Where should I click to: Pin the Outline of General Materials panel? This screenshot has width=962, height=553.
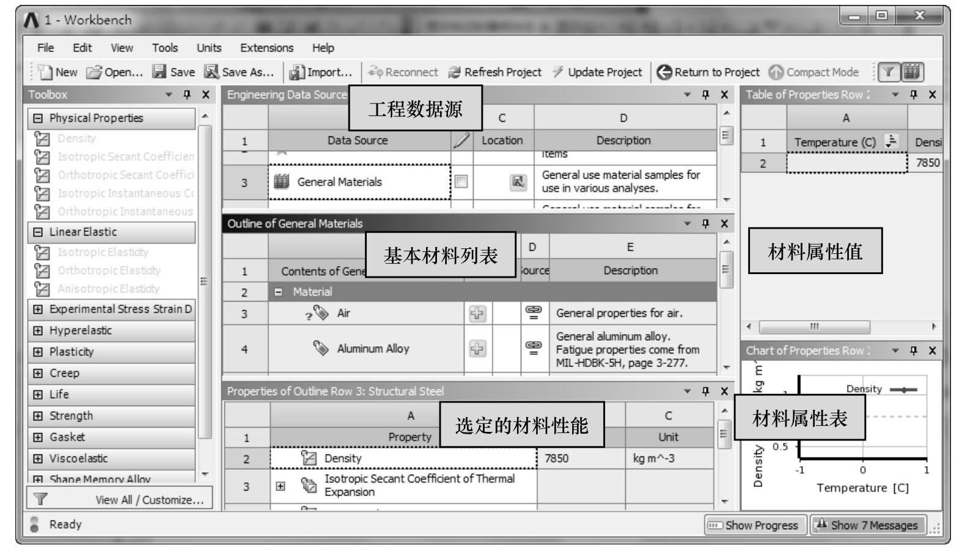(706, 224)
